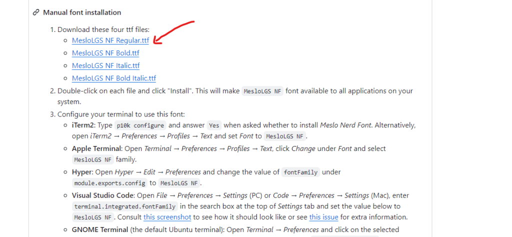
Task: Download the MesloLGS NF Bold.ttf file
Action: (105, 53)
